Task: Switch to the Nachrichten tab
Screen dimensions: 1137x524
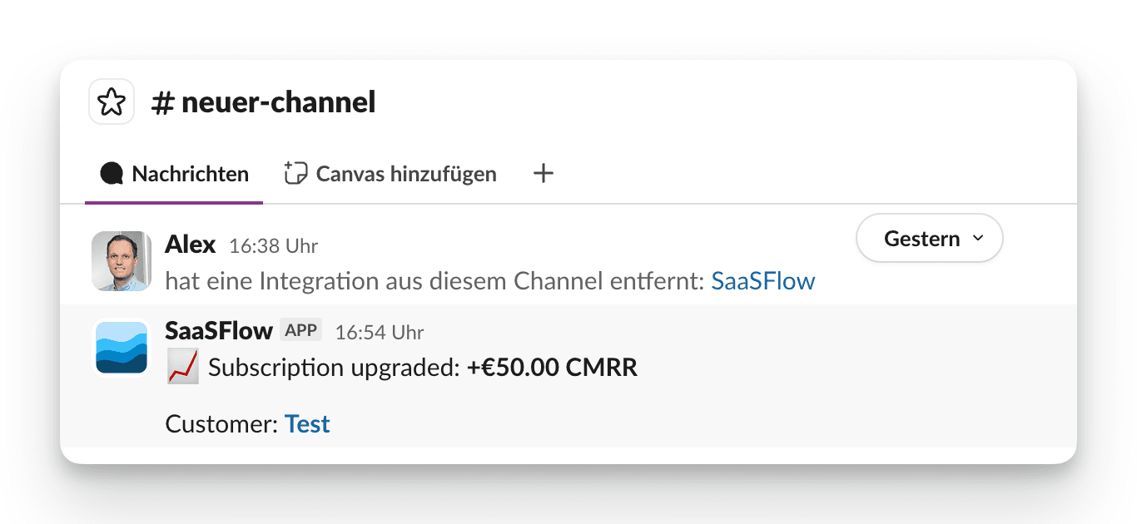Action: [x=190, y=174]
